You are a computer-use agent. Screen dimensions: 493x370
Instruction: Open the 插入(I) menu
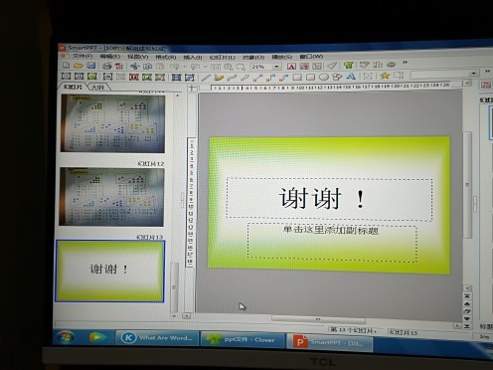(x=193, y=58)
